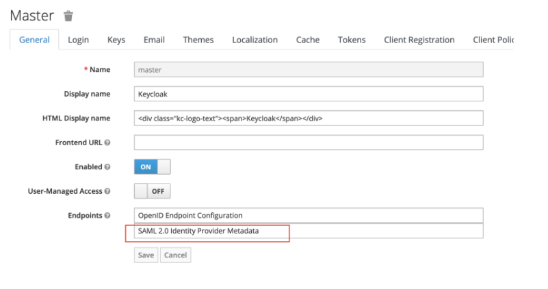
Task: Show help for Frontend URL
Action: point(107,142)
